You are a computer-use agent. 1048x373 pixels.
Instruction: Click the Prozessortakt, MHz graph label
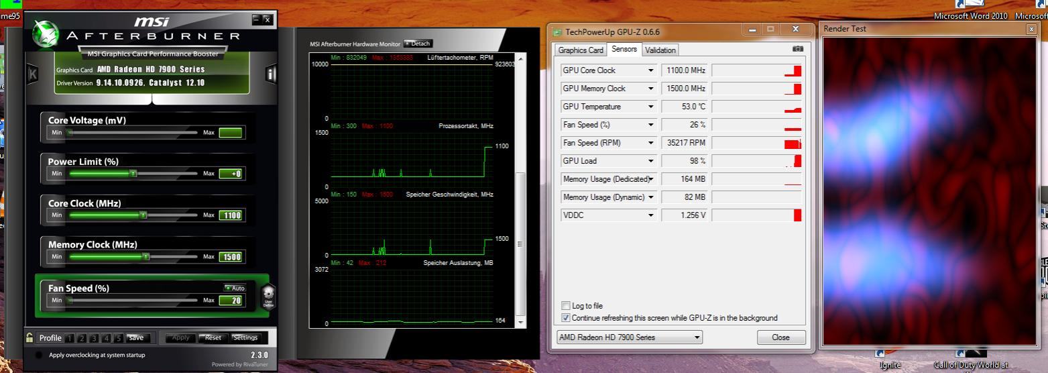coord(465,126)
